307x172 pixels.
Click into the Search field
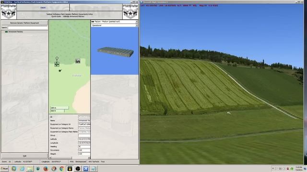click(x=28, y=28)
